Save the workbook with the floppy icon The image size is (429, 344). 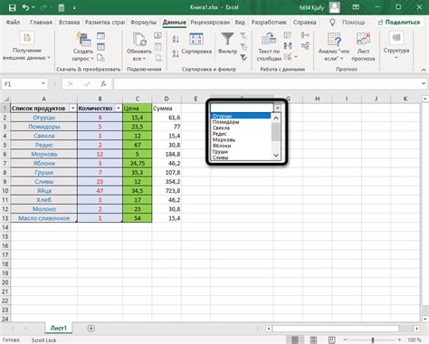click(x=12, y=7)
